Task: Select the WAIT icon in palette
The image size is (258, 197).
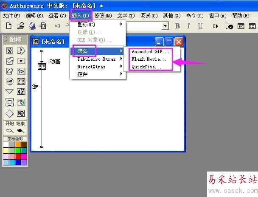Action: tap(9, 81)
